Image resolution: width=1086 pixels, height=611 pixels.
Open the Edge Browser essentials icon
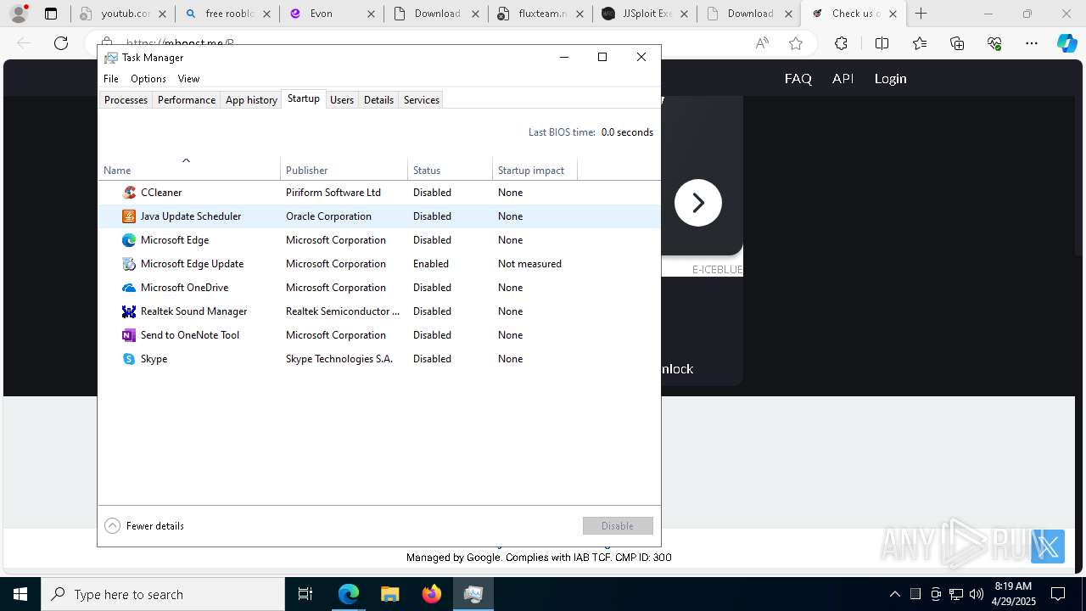pos(994,43)
